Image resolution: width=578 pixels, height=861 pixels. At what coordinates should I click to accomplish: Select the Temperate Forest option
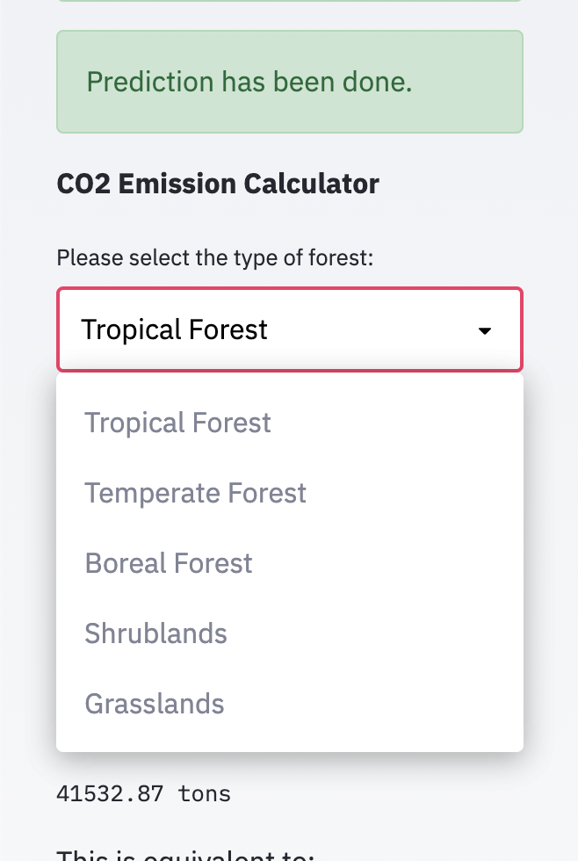pos(195,493)
